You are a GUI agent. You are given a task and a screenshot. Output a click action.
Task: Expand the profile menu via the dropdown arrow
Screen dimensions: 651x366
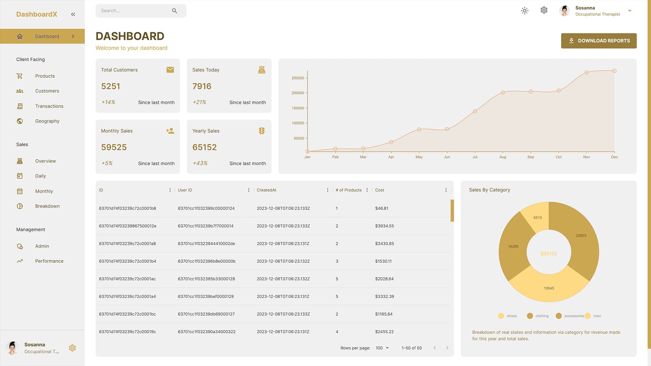(x=630, y=11)
